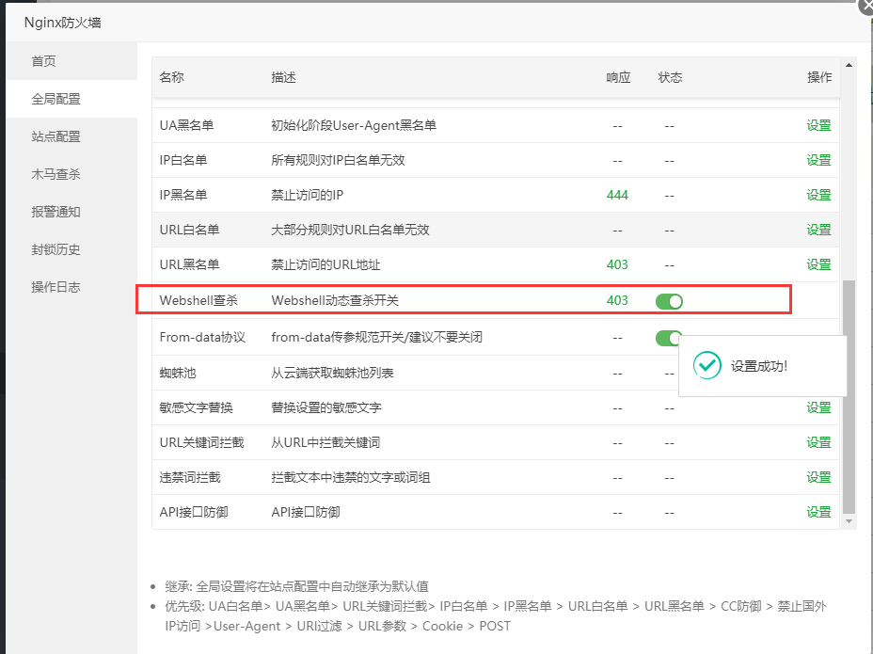Open 封锁历史 in the sidebar
Screen dimensions: 873x654
[71, 249]
